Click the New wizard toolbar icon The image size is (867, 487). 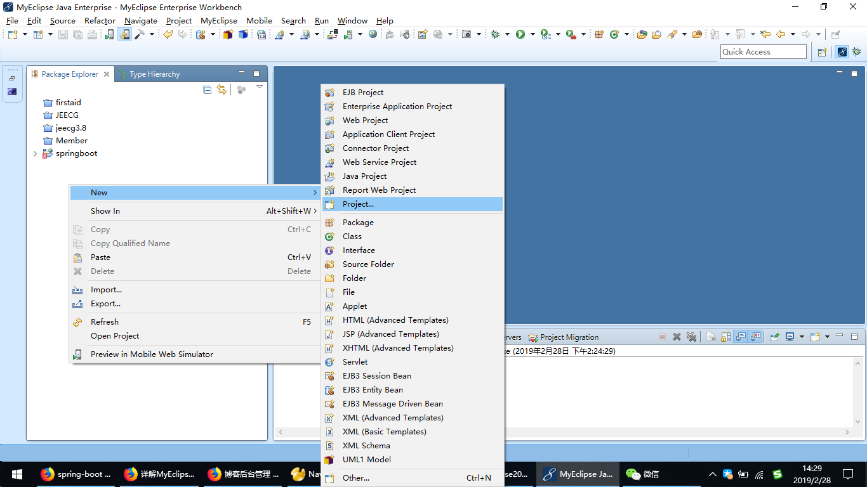point(12,34)
